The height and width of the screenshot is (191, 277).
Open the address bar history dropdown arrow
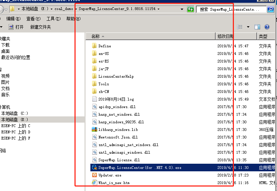182,9
